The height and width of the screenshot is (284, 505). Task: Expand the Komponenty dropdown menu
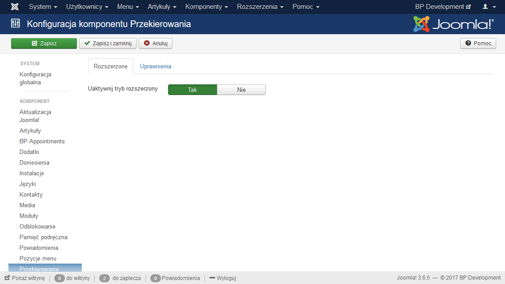(x=206, y=7)
